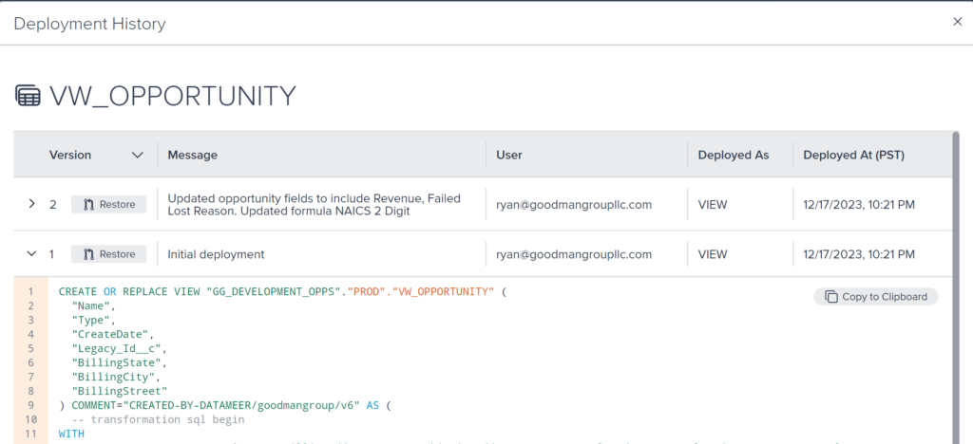
Task: Click the "Name" column line in code
Action: (x=93, y=305)
